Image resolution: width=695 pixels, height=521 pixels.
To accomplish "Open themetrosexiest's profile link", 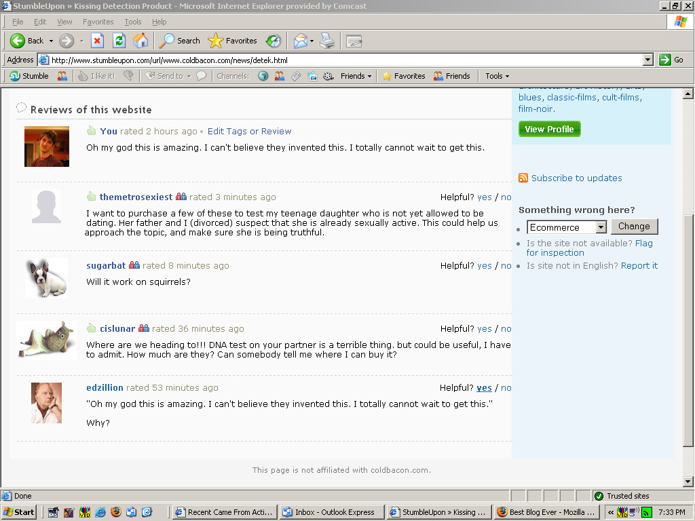I will point(136,197).
